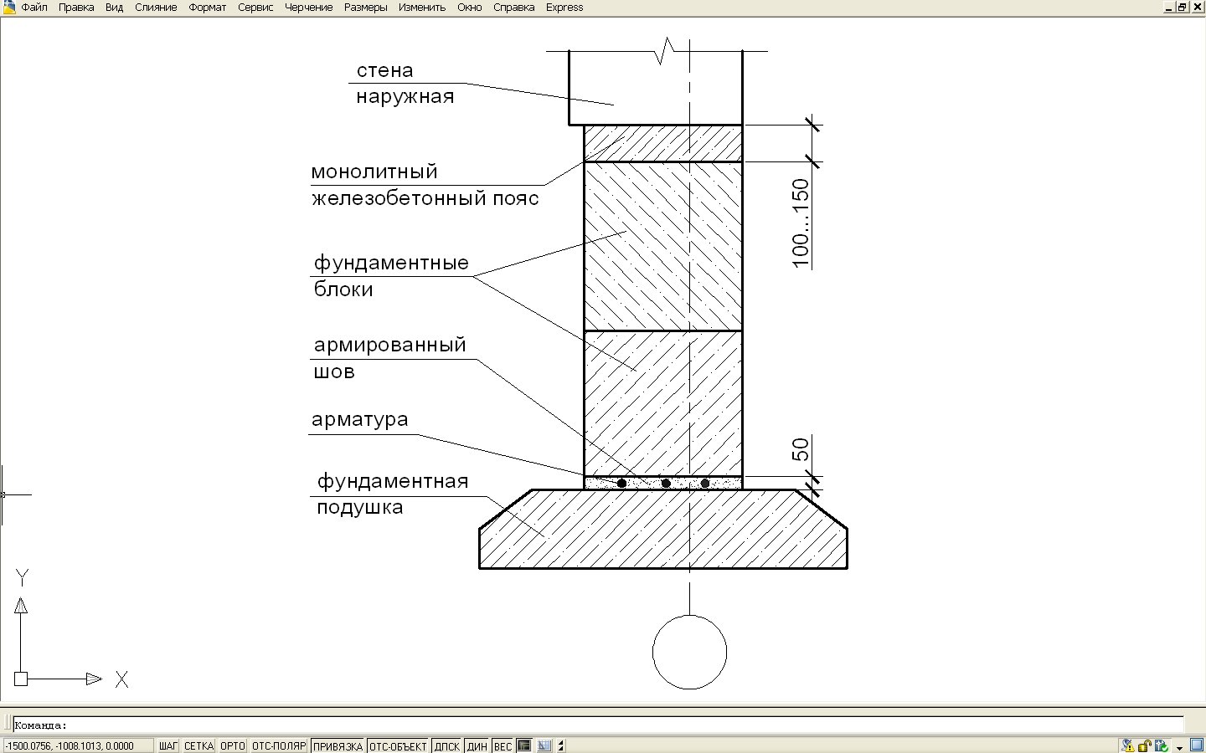Click the communication center warning icon

1128,745
